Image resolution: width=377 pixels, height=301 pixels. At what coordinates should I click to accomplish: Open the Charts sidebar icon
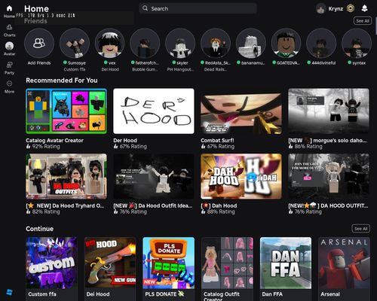pos(9,27)
